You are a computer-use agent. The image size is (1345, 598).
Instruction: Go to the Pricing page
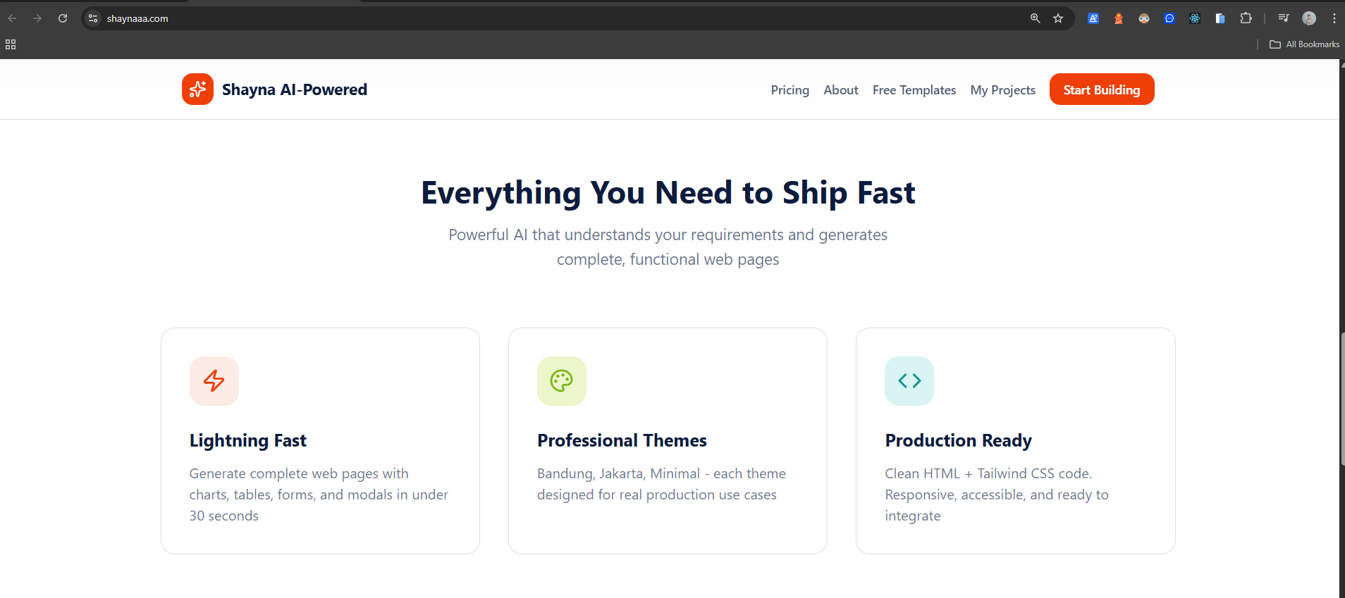790,90
